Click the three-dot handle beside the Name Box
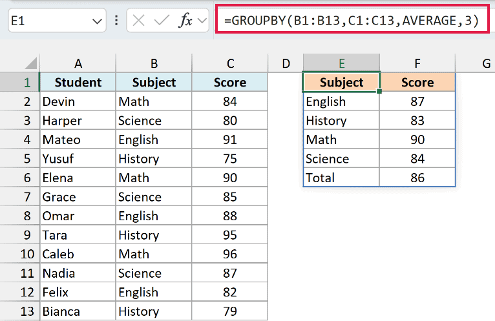The width and height of the screenshot is (495, 321). pos(116,21)
